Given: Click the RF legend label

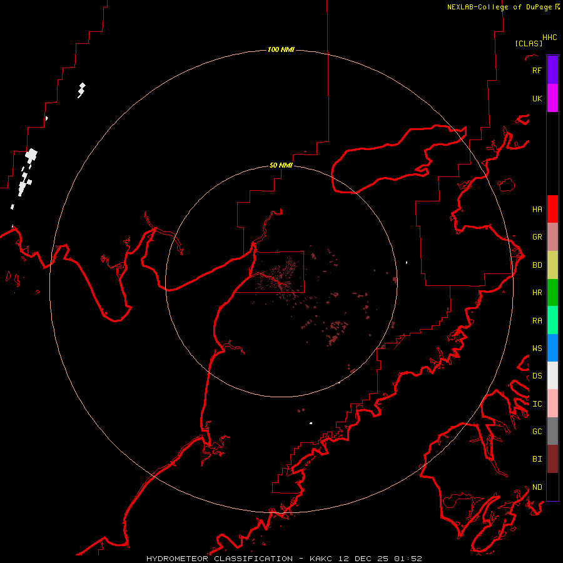Looking at the screenshot, I should (537, 70).
